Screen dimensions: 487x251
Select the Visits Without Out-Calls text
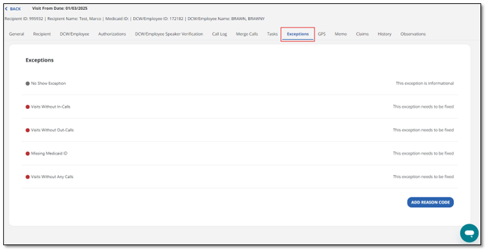52,130
